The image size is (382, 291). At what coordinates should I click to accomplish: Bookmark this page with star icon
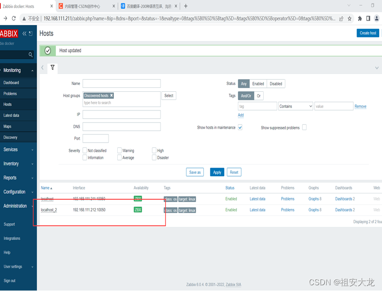[350, 19]
